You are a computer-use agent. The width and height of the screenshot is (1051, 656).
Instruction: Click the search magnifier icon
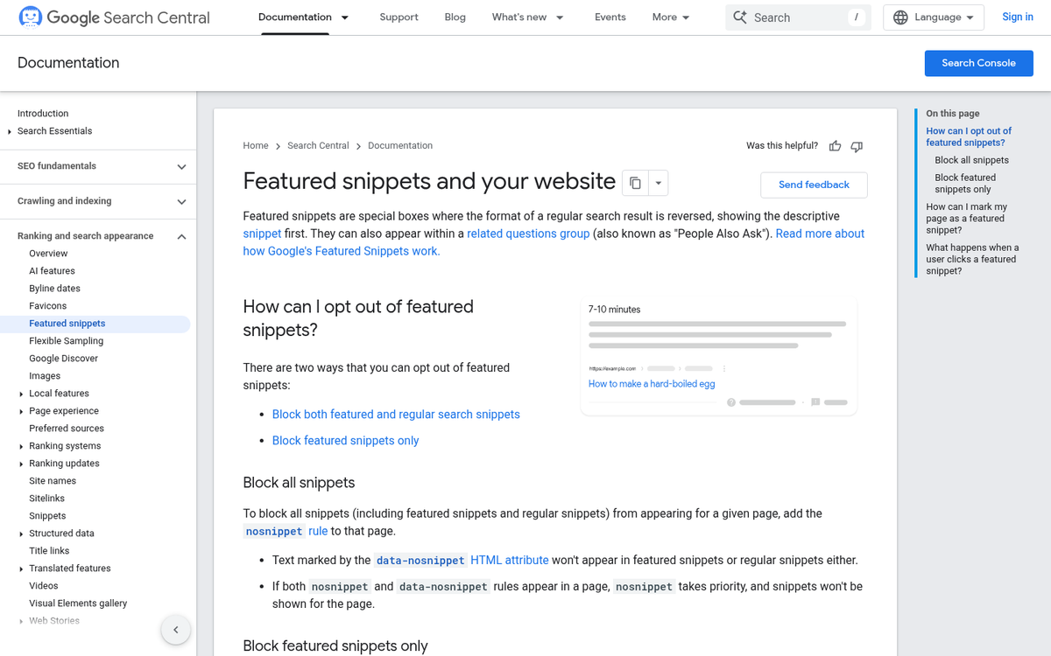(x=739, y=17)
